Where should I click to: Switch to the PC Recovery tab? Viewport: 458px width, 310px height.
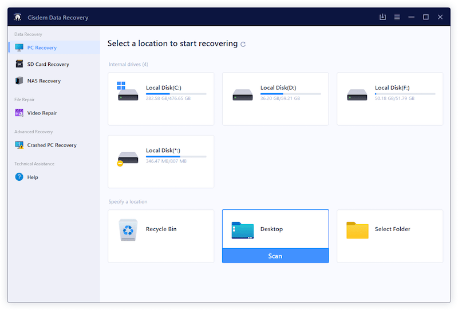point(42,48)
